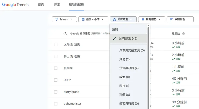The image size is (199, 109).
Task: Open the 依關聯性 sort dropdown
Action: pos(180,19)
